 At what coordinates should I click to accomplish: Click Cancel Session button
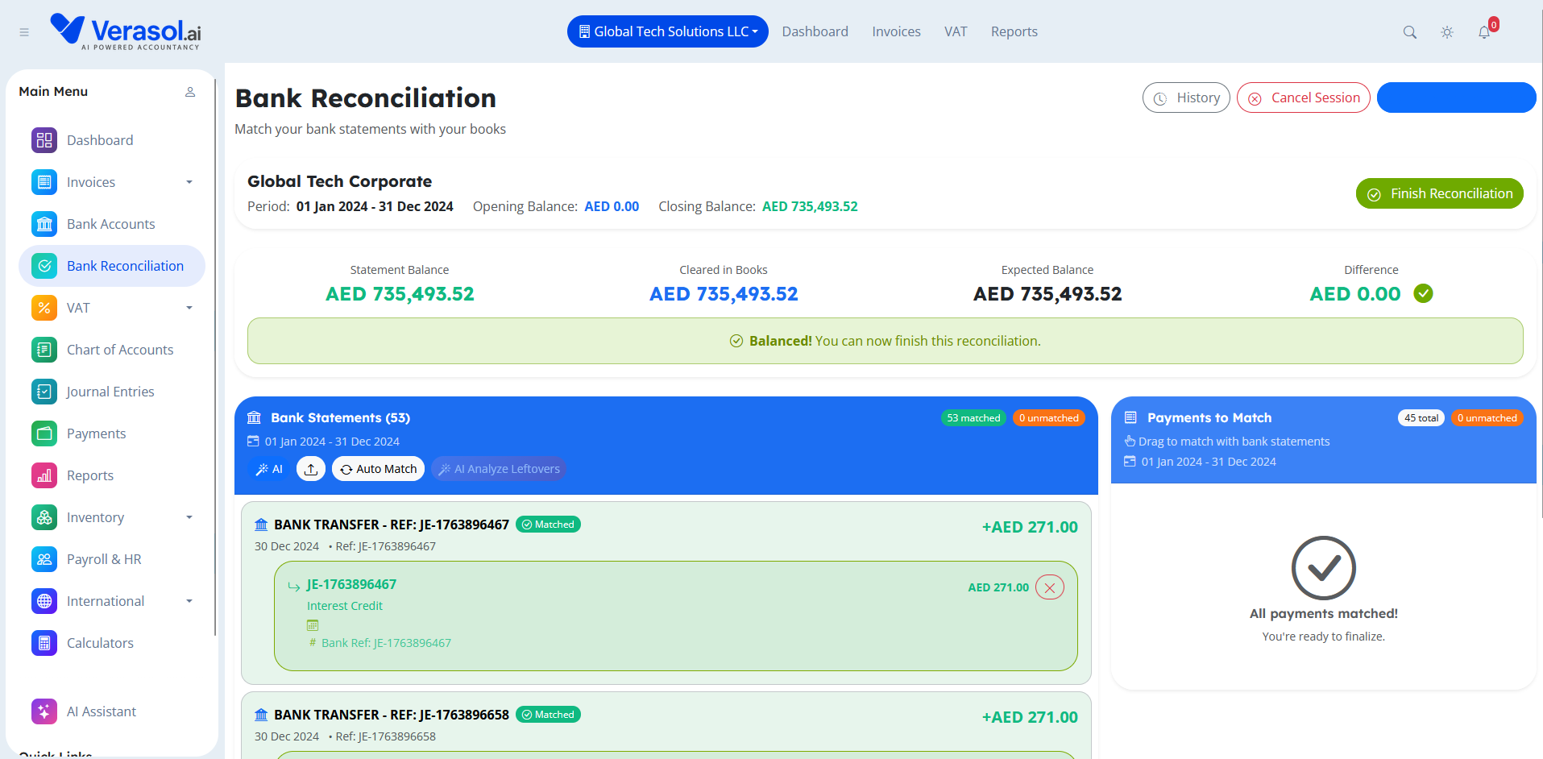[1304, 97]
